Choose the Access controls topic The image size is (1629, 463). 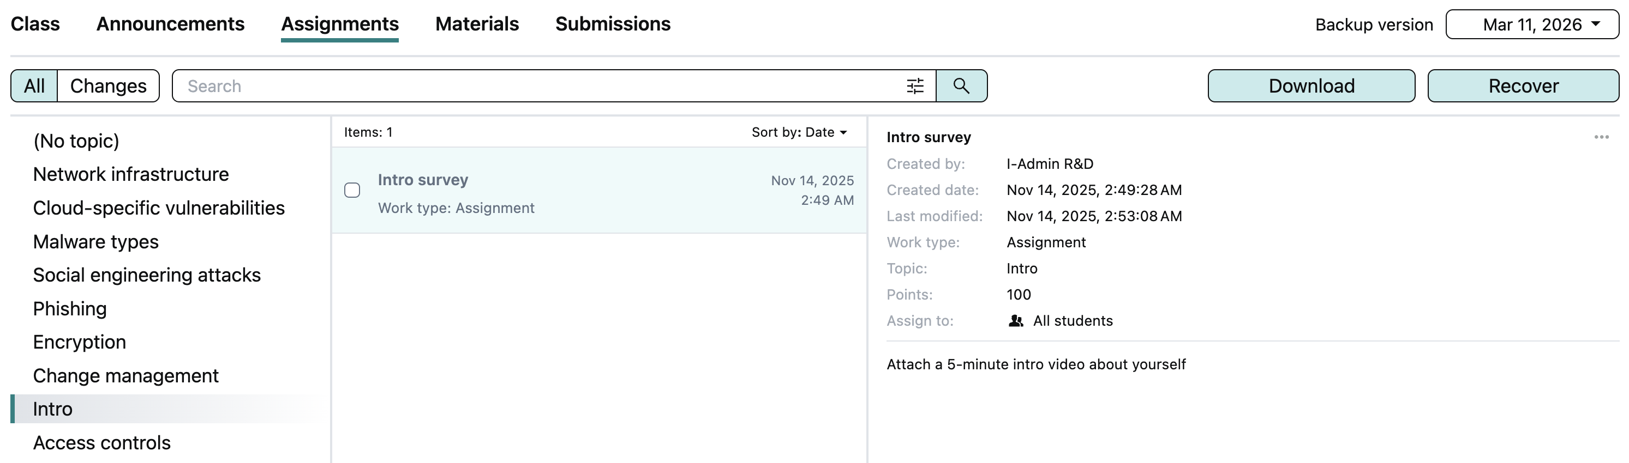pos(102,443)
